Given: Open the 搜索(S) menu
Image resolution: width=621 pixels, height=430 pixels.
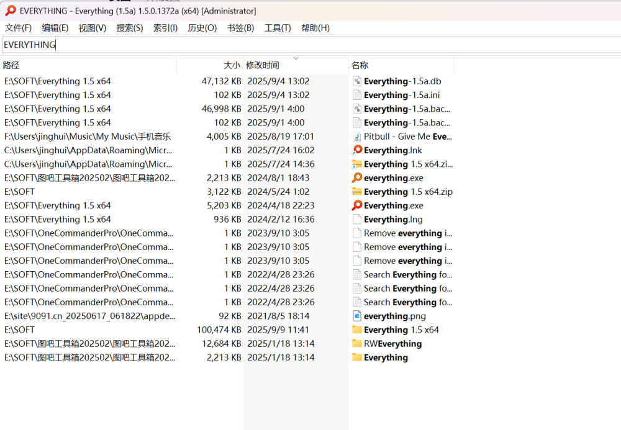Looking at the screenshot, I should coord(130,28).
